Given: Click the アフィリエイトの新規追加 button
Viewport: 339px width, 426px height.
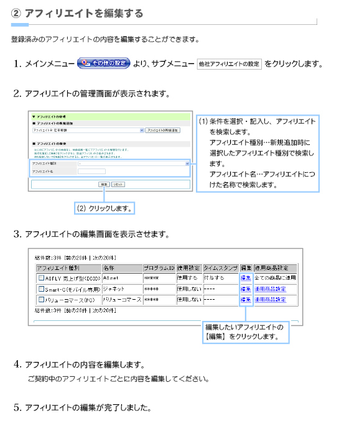Looking at the screenshot, I should tap(162, 131).
